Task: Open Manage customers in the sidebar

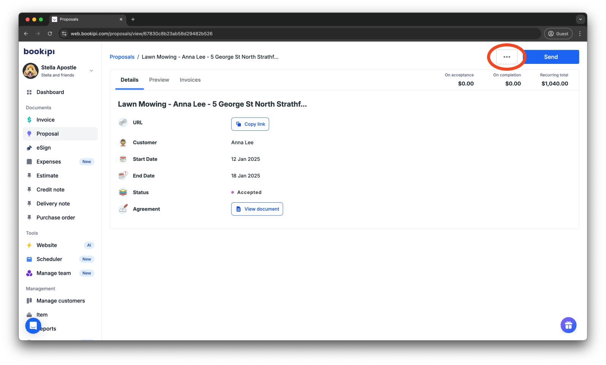Action: (x=60, y=301)
